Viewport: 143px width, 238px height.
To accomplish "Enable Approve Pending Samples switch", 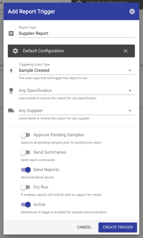I will (26, 135).
